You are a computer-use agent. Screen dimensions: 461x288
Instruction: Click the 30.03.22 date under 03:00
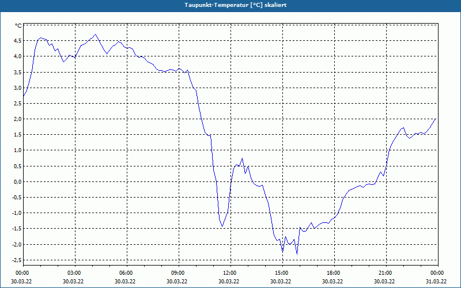coord(73,281)
